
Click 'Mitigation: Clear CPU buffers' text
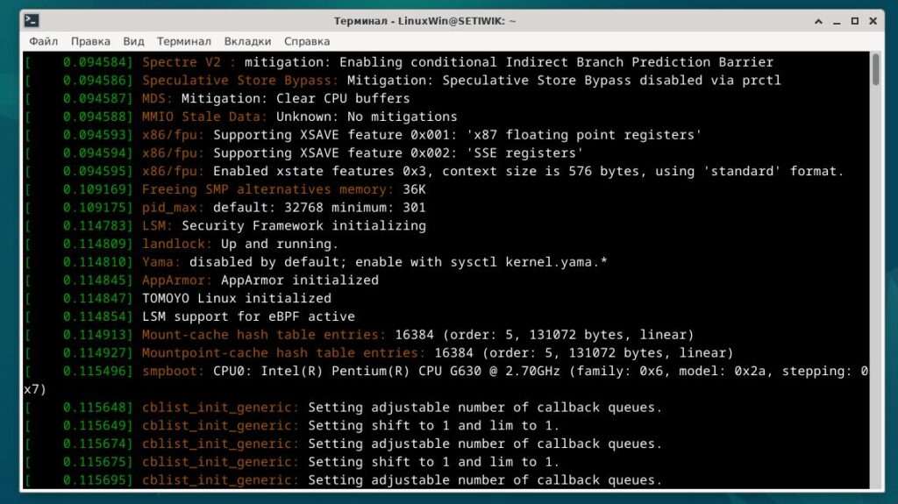[x=296, y=98]
